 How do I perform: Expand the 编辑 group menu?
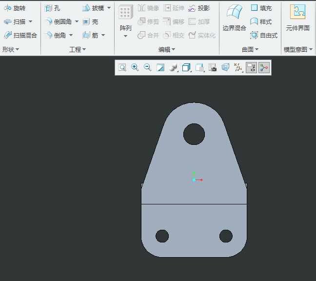[x=167, y=49]
